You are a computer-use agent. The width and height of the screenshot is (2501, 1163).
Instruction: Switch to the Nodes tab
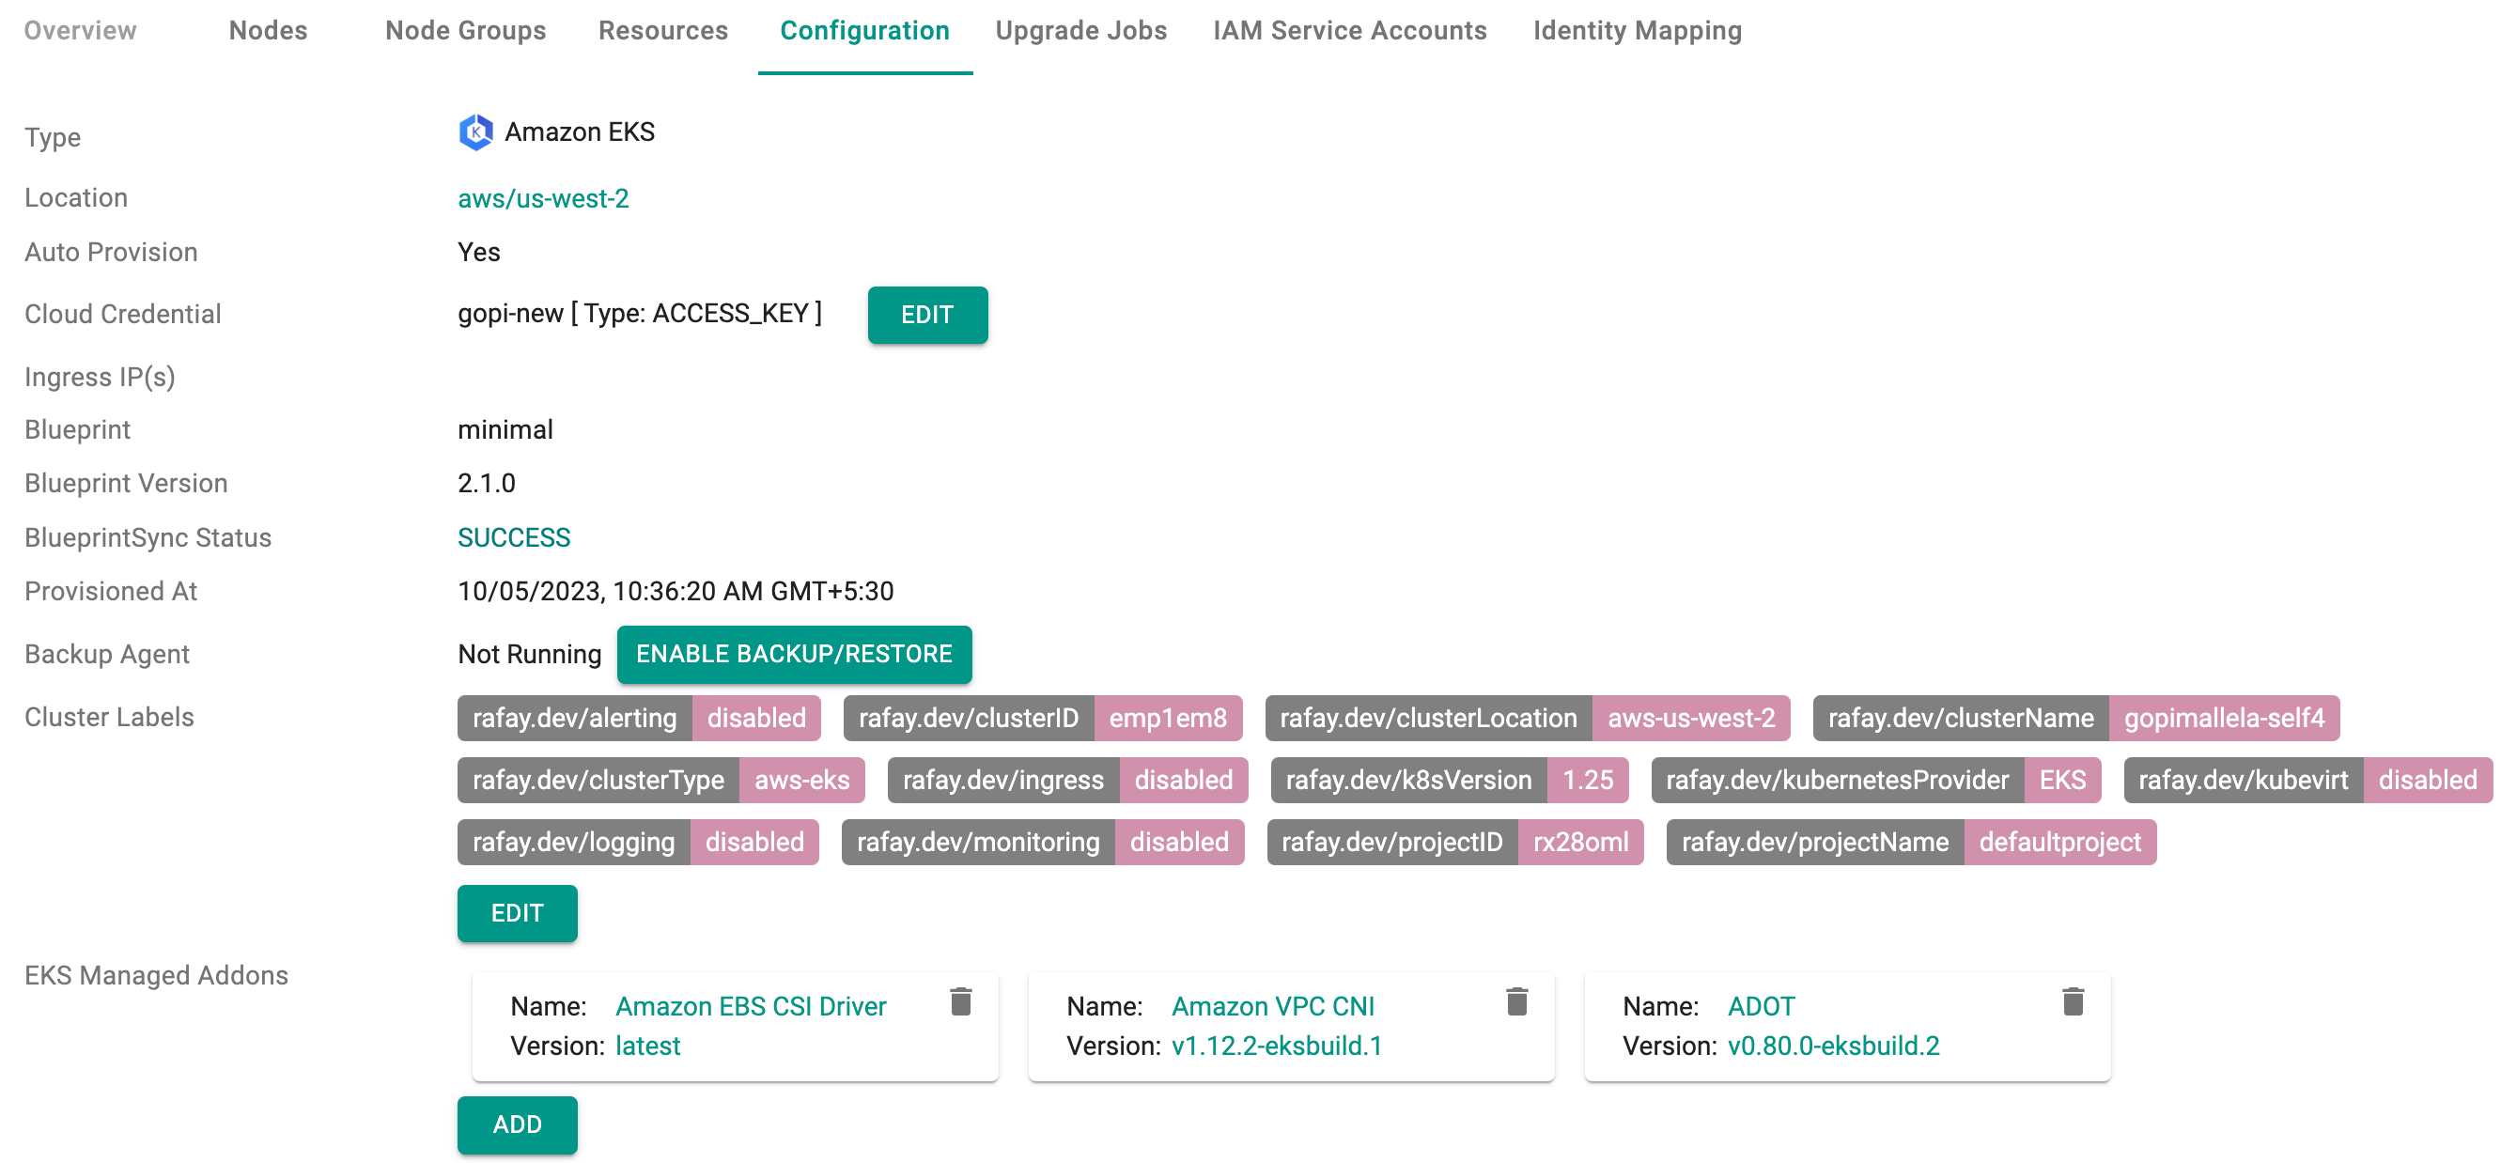coord(268,31)
